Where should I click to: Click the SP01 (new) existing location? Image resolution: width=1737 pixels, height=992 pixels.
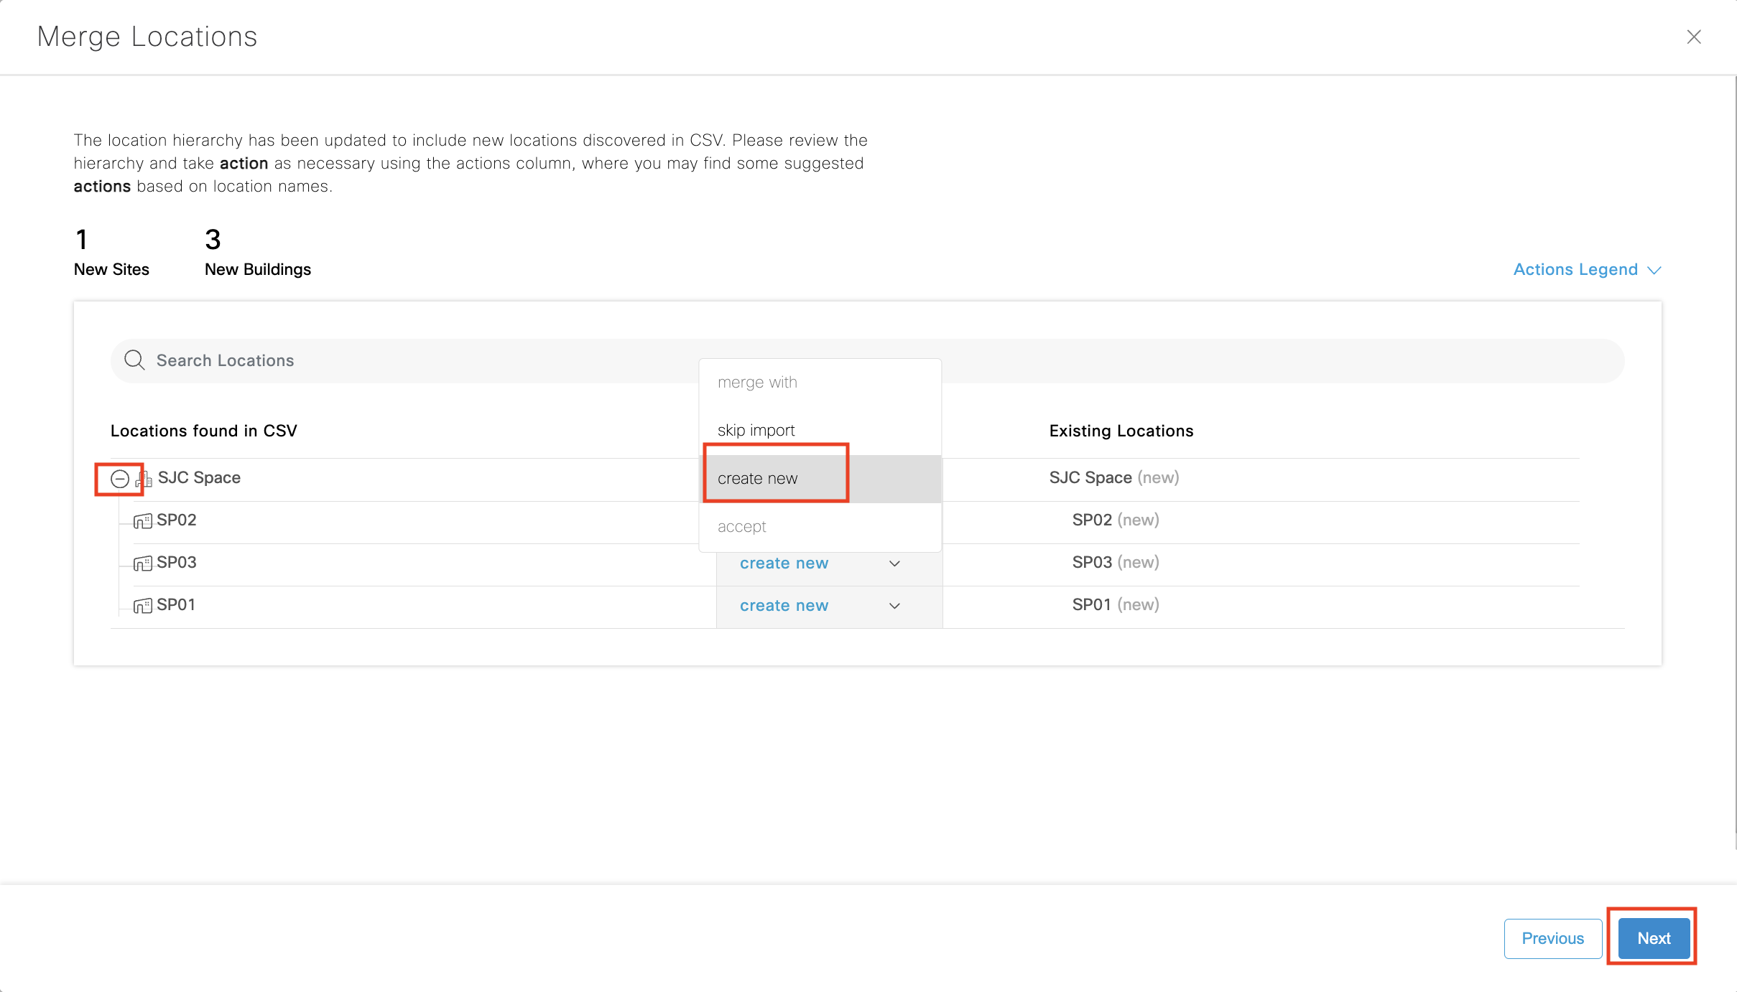coord(1115,605)
